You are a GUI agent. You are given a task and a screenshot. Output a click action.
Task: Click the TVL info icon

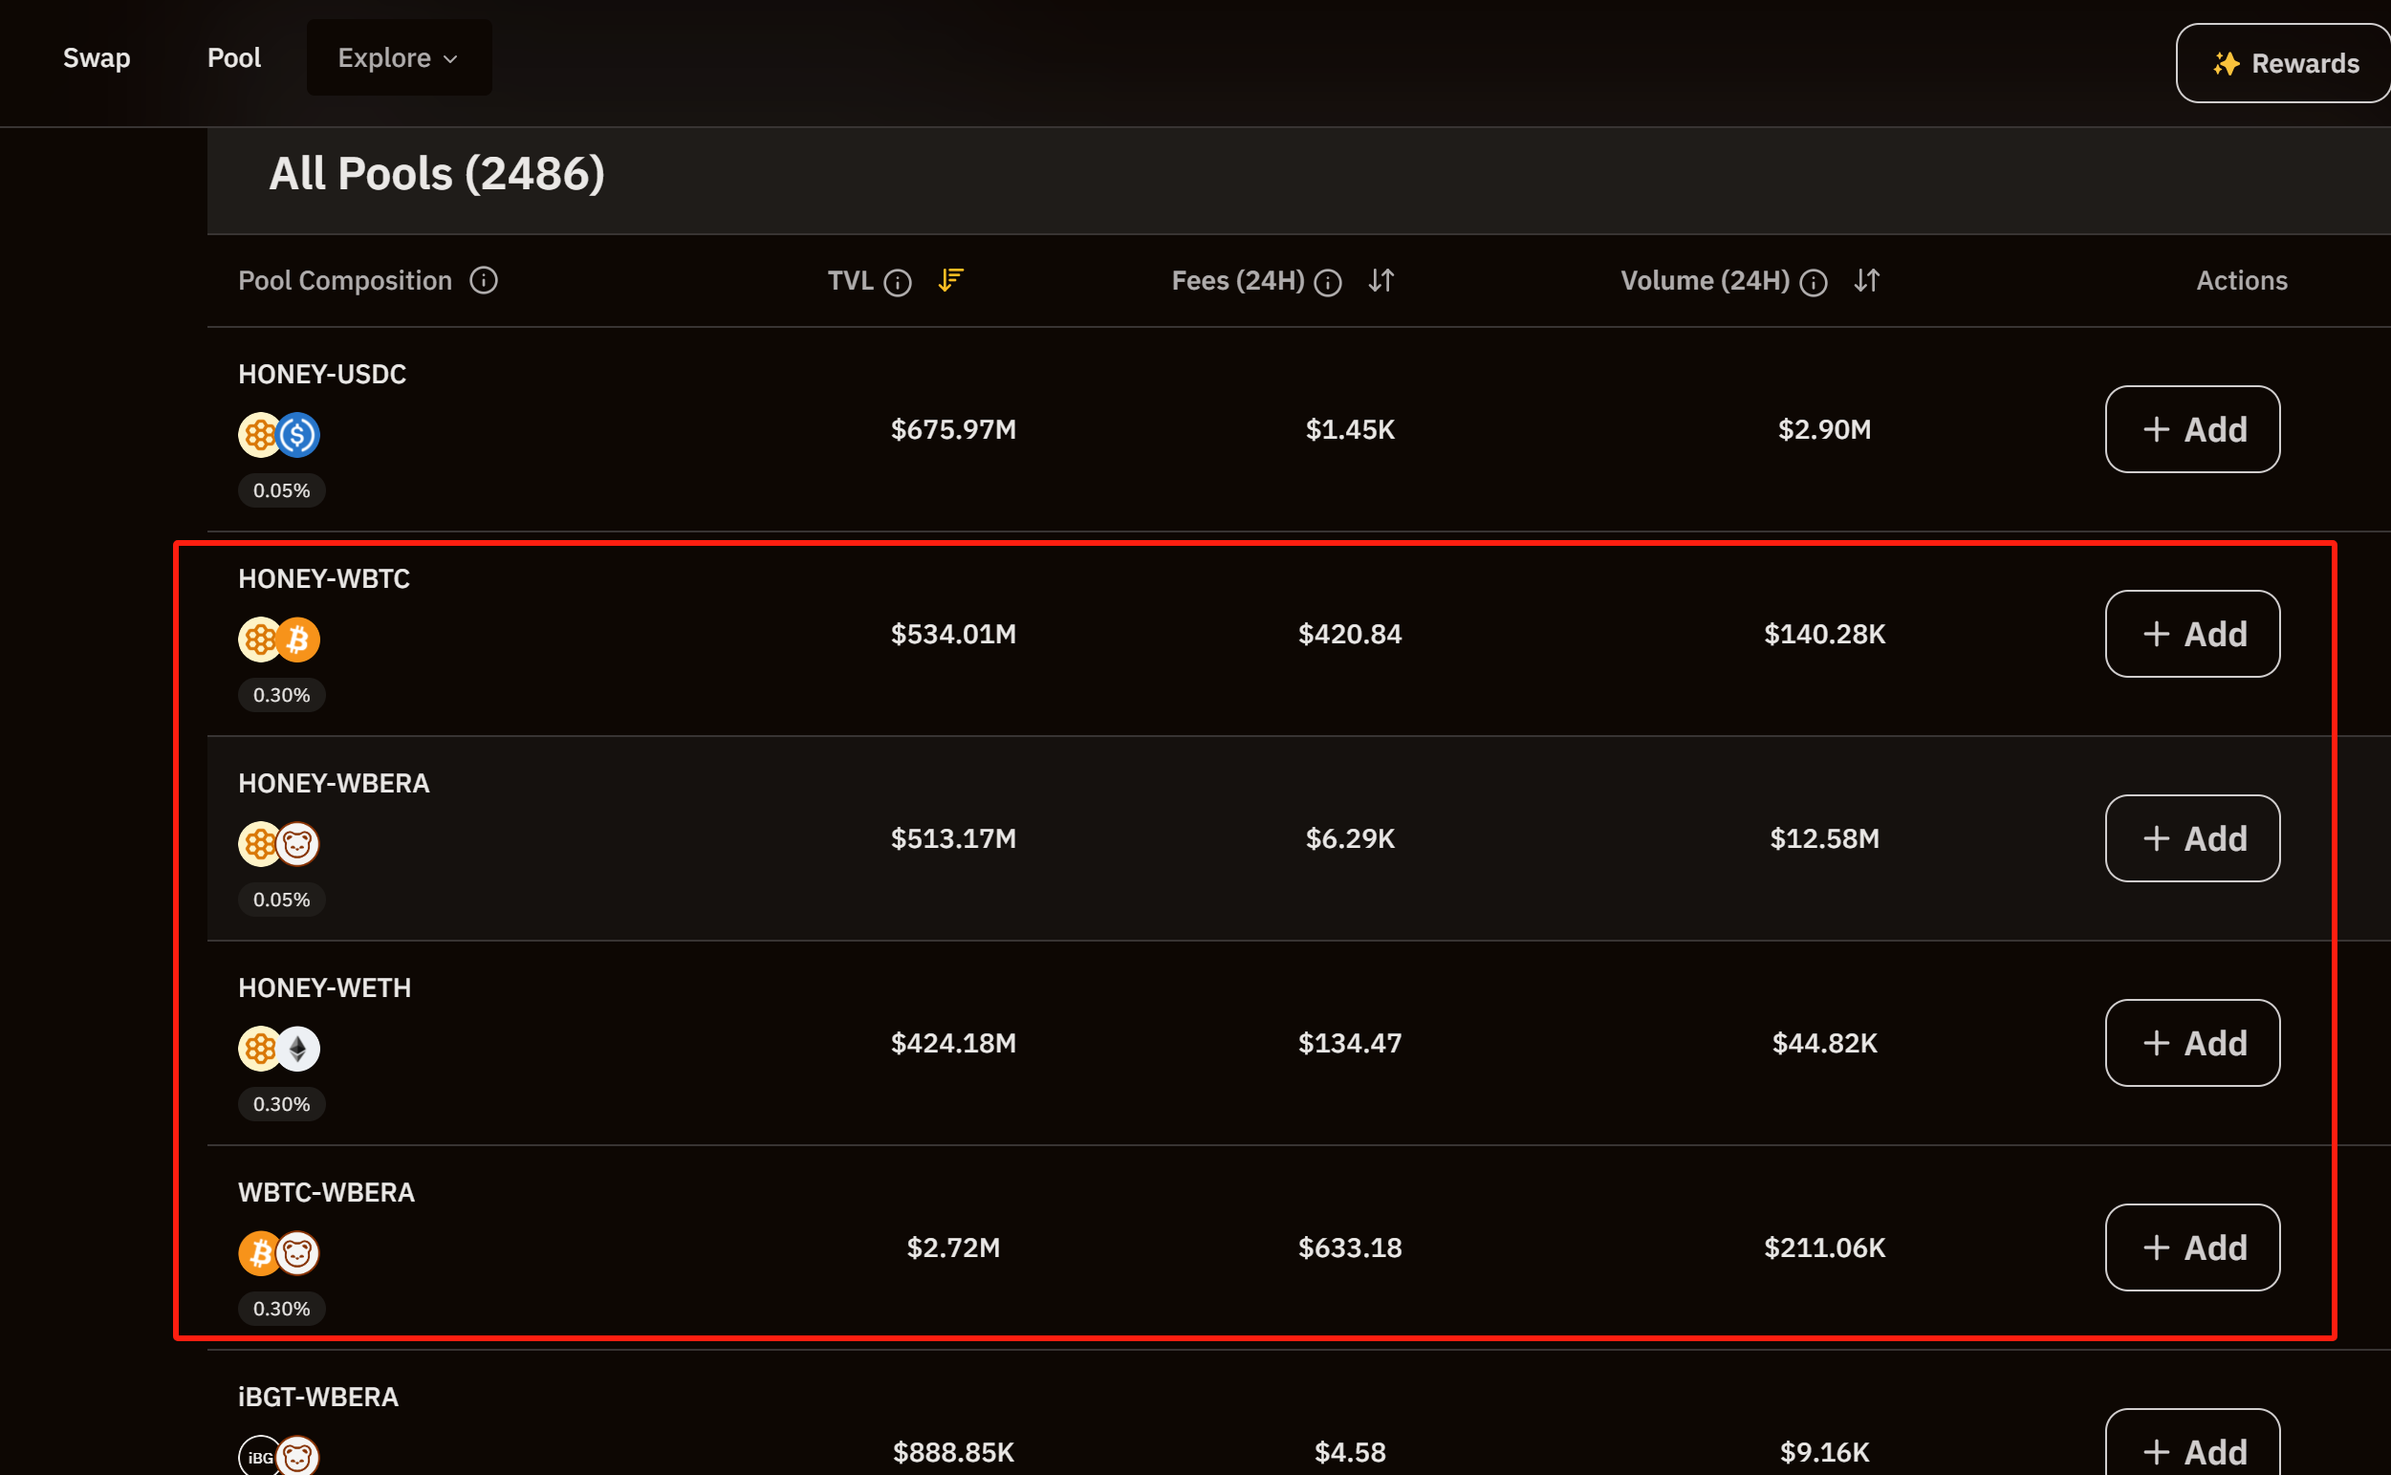tap(898, 283)
